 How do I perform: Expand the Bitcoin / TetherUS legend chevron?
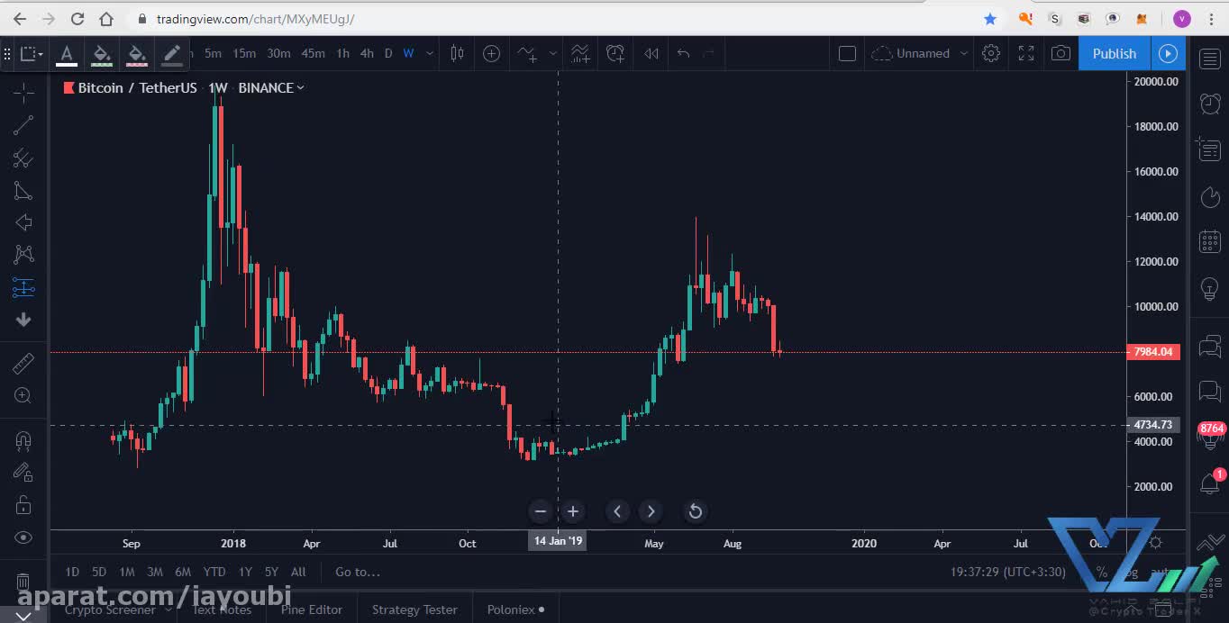[x=300, y=87]
